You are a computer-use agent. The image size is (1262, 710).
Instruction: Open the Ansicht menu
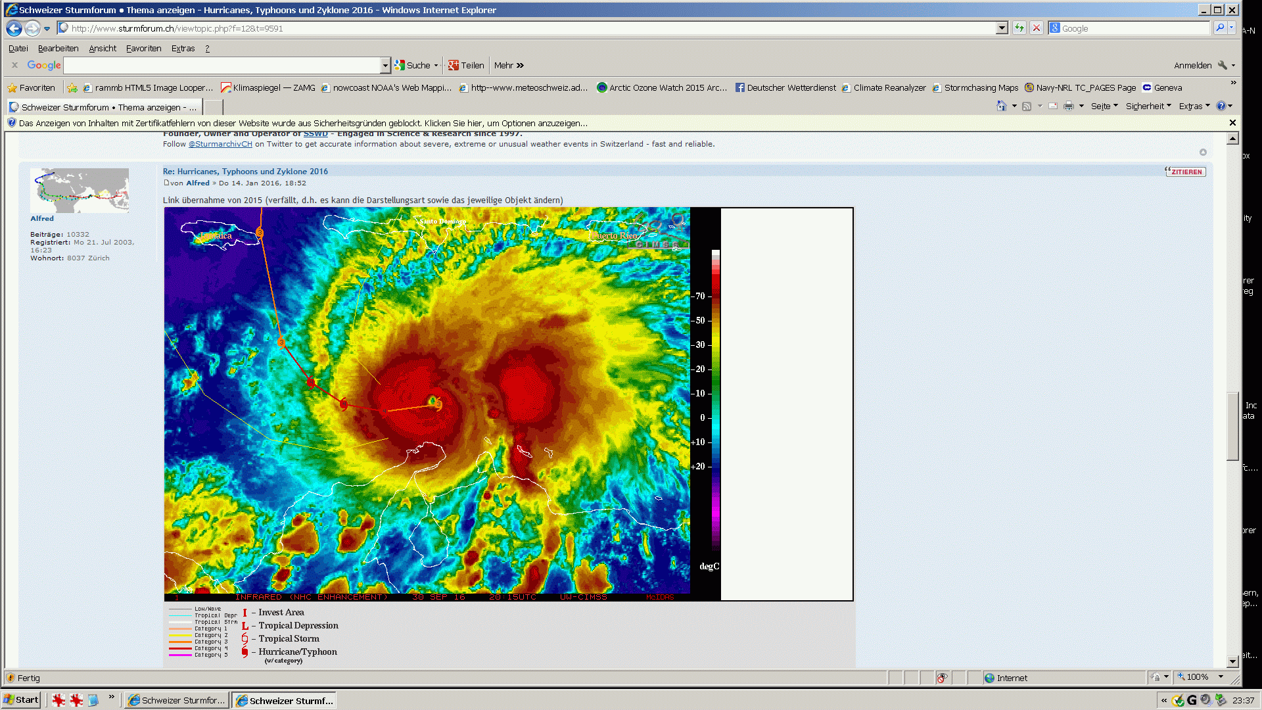click(x=103, y=48)
